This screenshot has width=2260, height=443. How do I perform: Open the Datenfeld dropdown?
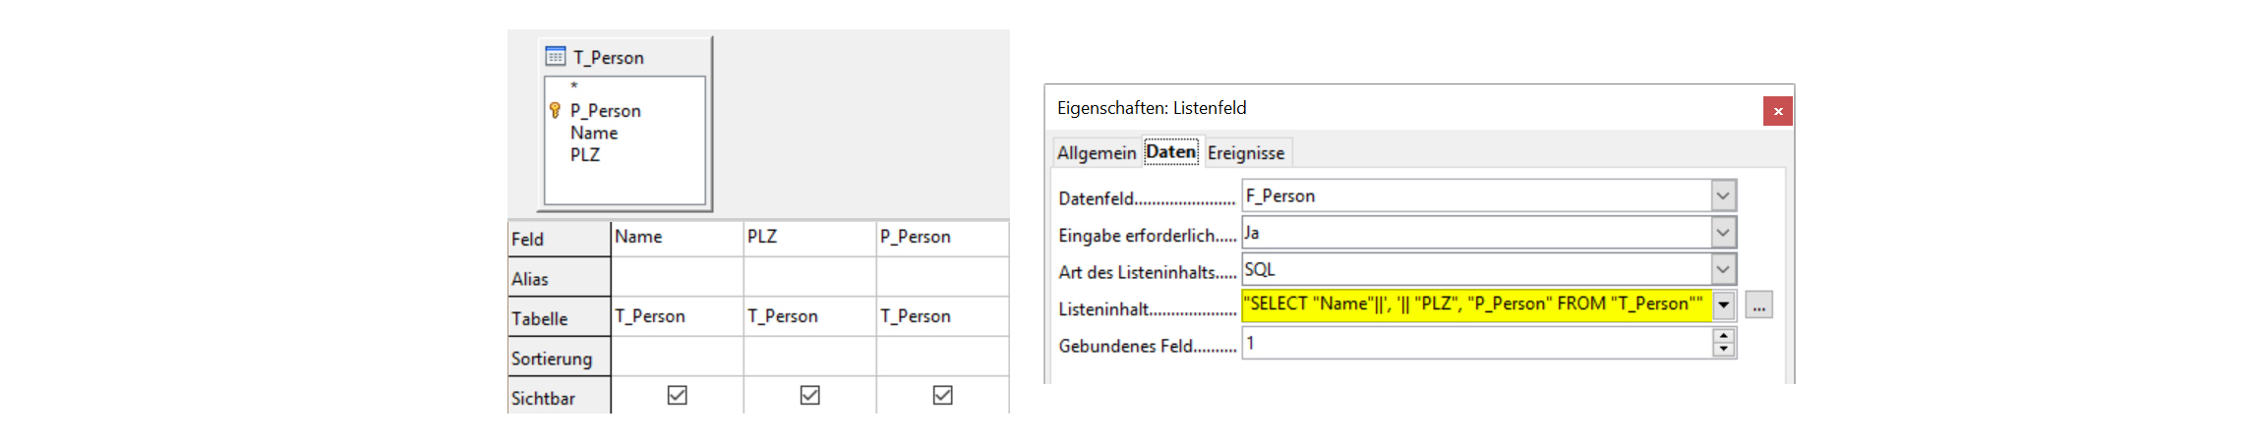(x=1723, y=195)
